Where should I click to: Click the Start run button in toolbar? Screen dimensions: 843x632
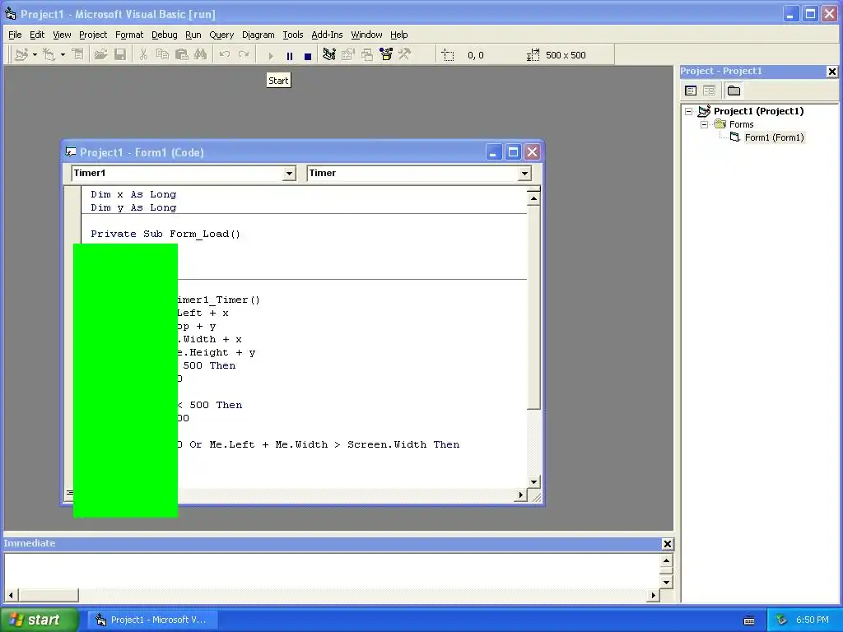pyautogui.click(x=270, y=56)
